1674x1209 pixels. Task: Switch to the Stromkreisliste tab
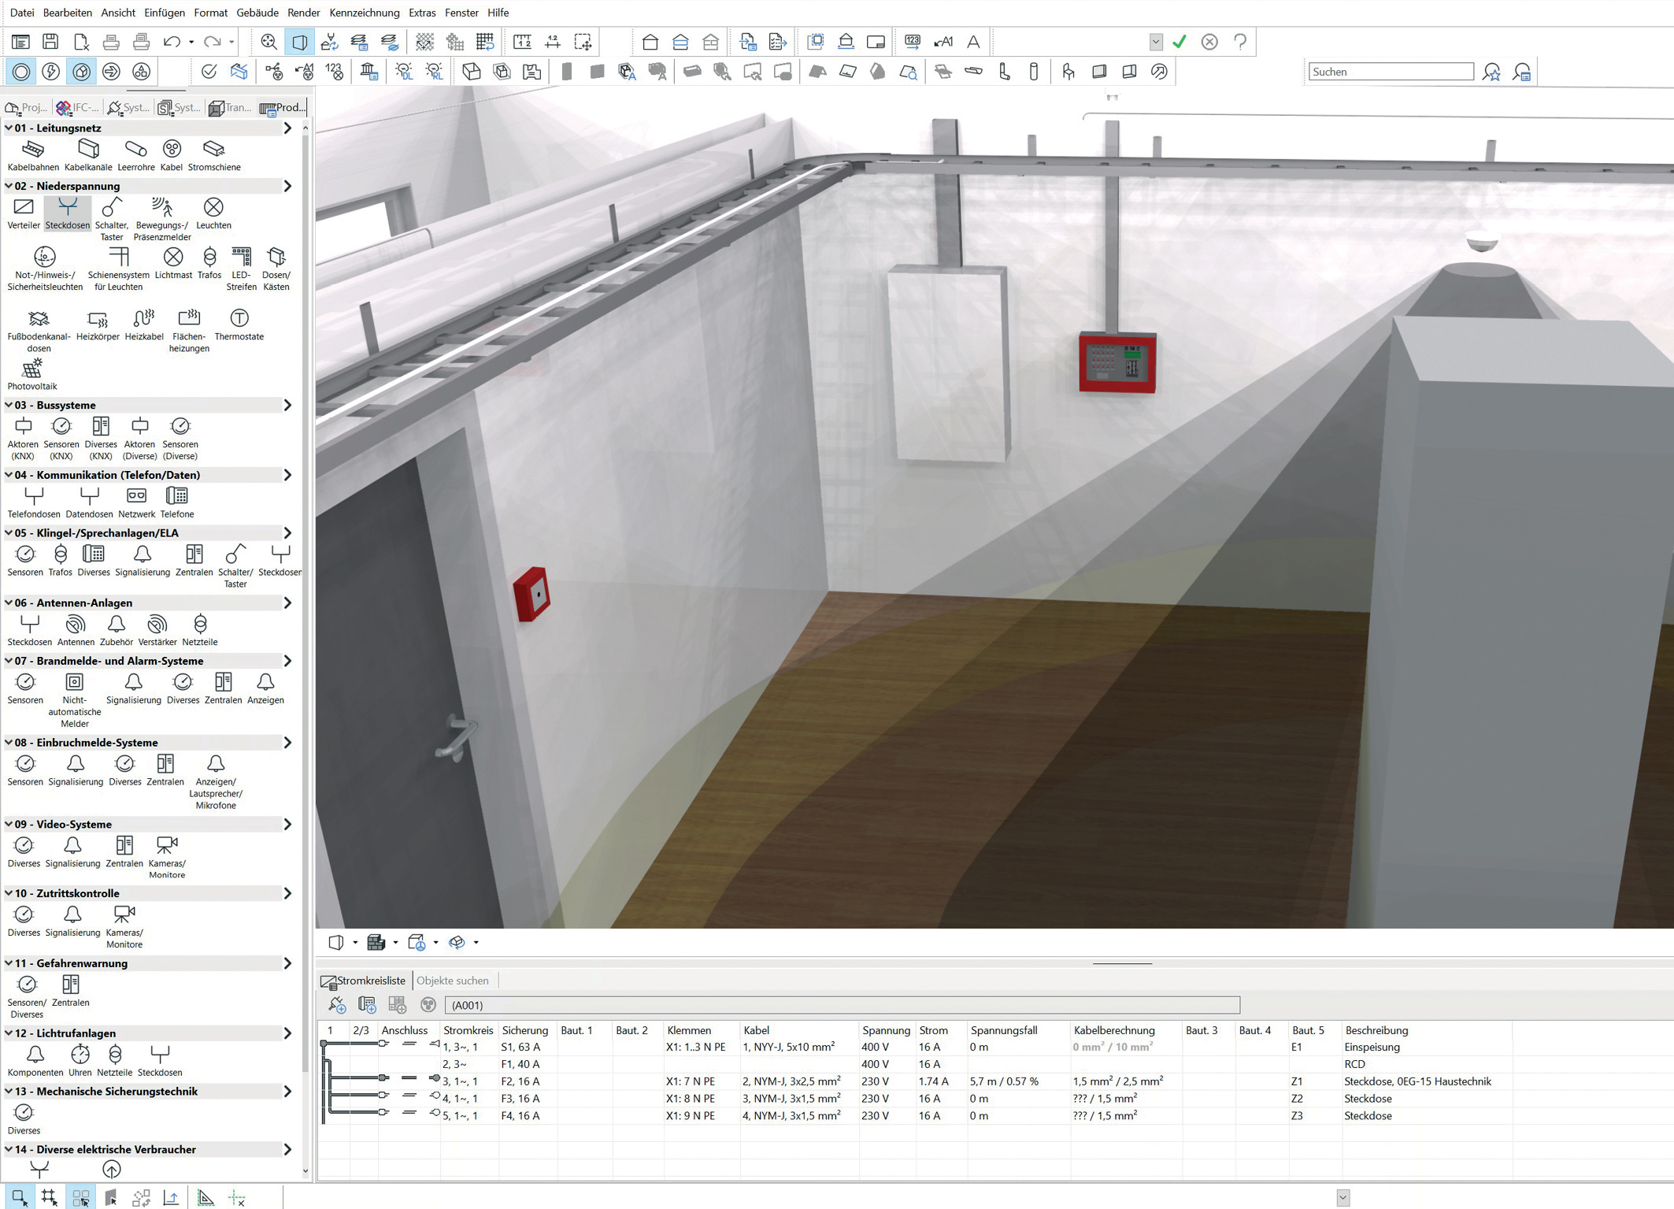(364, 981)
